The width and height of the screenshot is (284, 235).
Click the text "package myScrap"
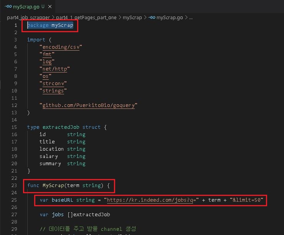coord(50,25)
